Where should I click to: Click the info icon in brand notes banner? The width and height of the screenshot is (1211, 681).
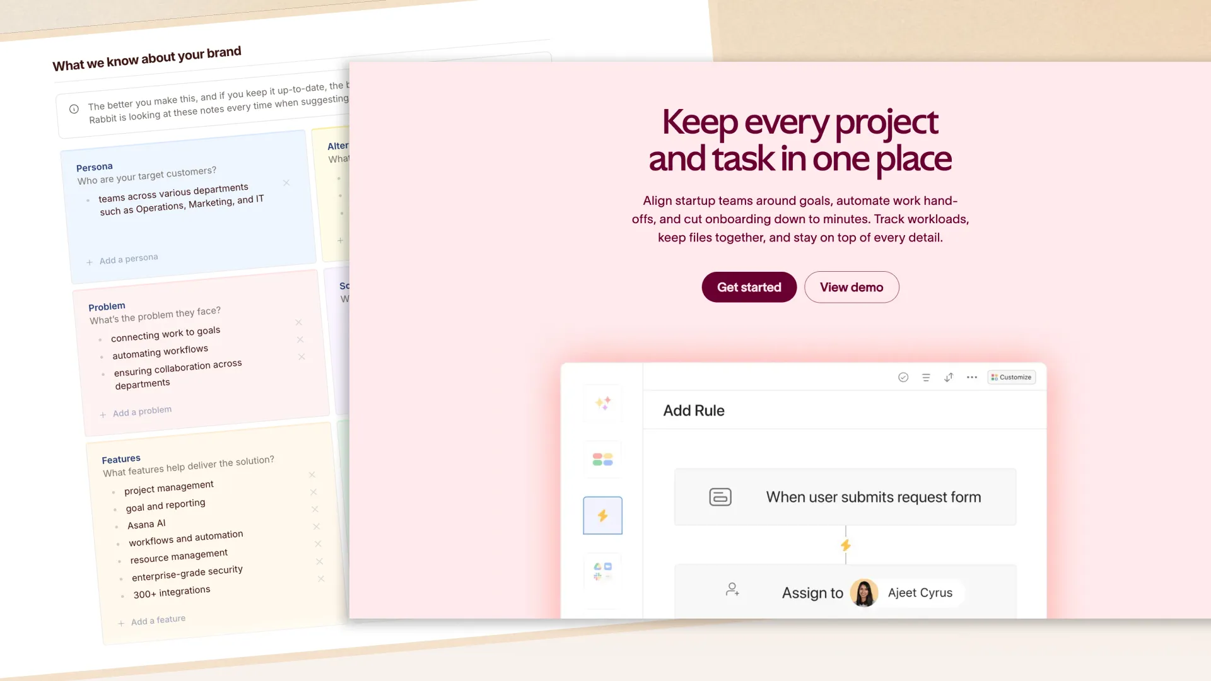pos(74,109)
